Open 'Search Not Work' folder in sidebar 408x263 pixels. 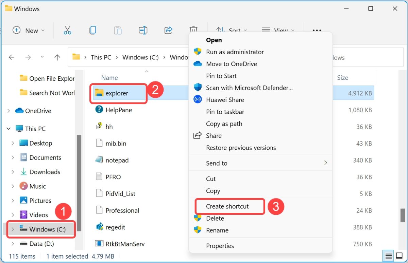coord(47,93)
